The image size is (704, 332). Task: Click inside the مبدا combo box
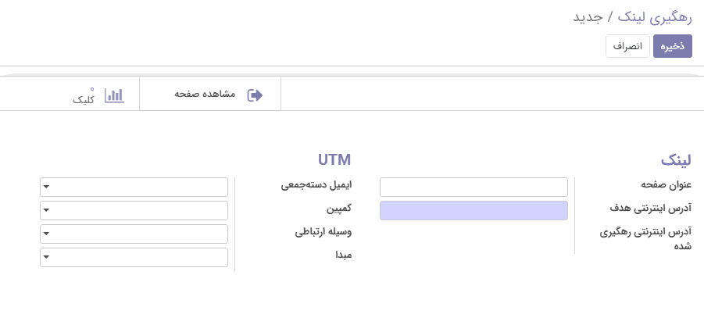pos(134,257)
